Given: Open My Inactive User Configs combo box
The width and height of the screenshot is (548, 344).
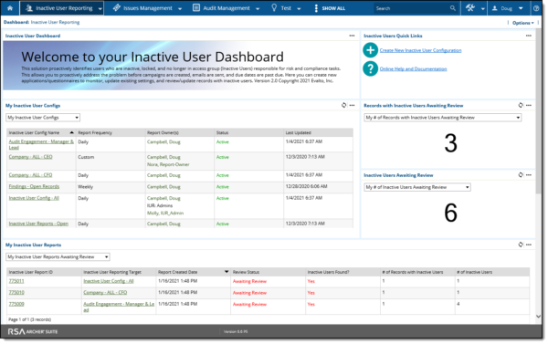Looking at the screenshot, I should coord(43,118).
